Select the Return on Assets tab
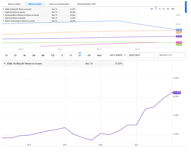Image resolution: width=191 pixels, height=154 pixels. click(35, 4)
